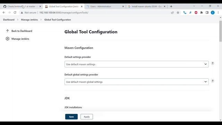
Task: Go to Manage Jenkins breadcrumb
Action: tap(29, 20)
